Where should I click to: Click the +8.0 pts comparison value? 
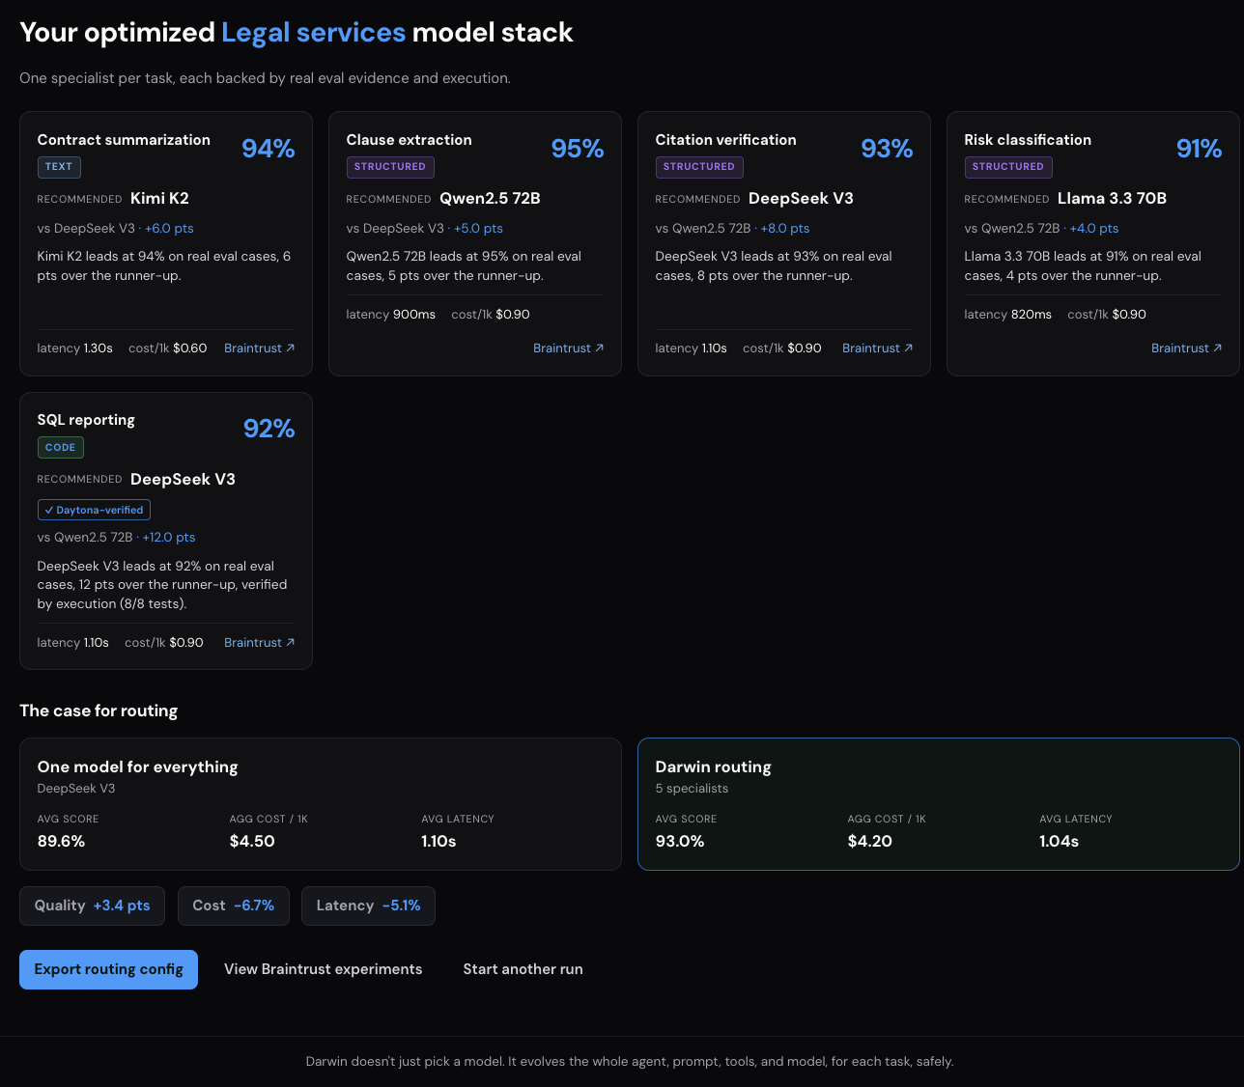pos(785,229)
